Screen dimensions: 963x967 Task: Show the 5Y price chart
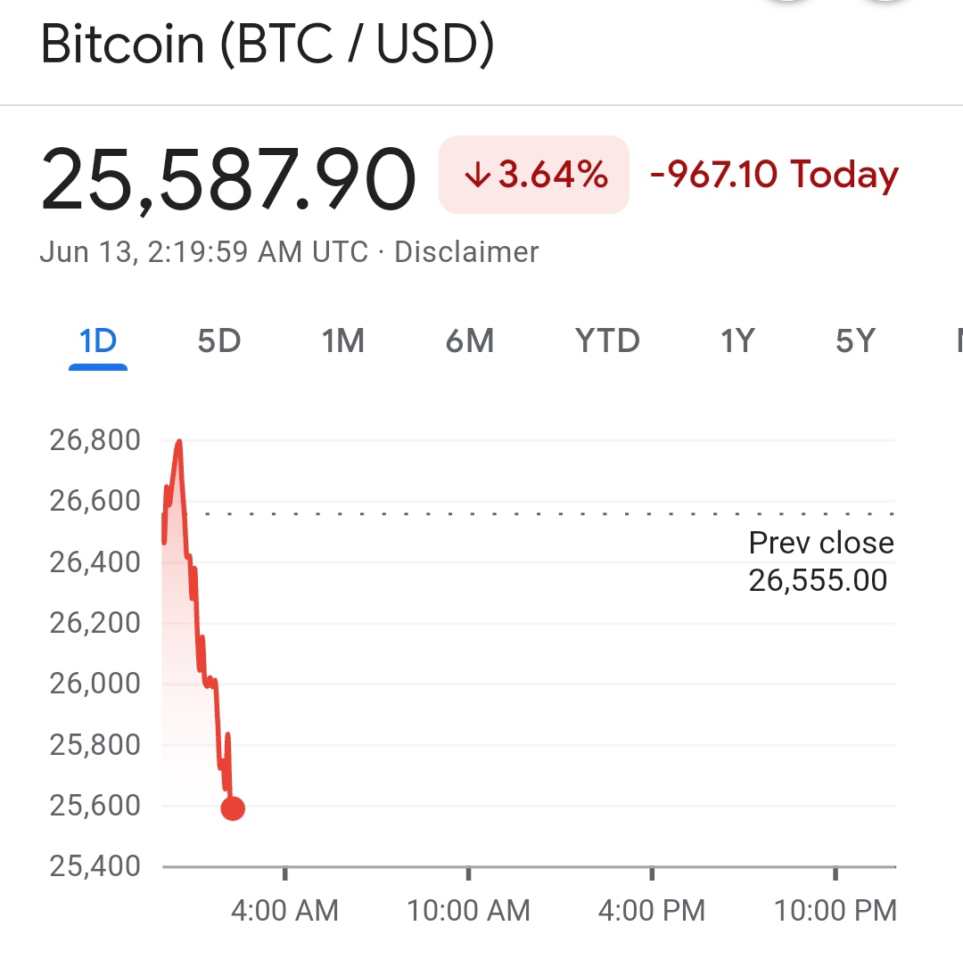tap(855, 341)
